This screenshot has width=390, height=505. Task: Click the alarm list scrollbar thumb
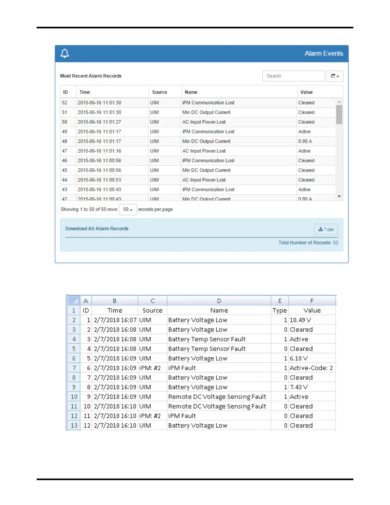(339, 114)
